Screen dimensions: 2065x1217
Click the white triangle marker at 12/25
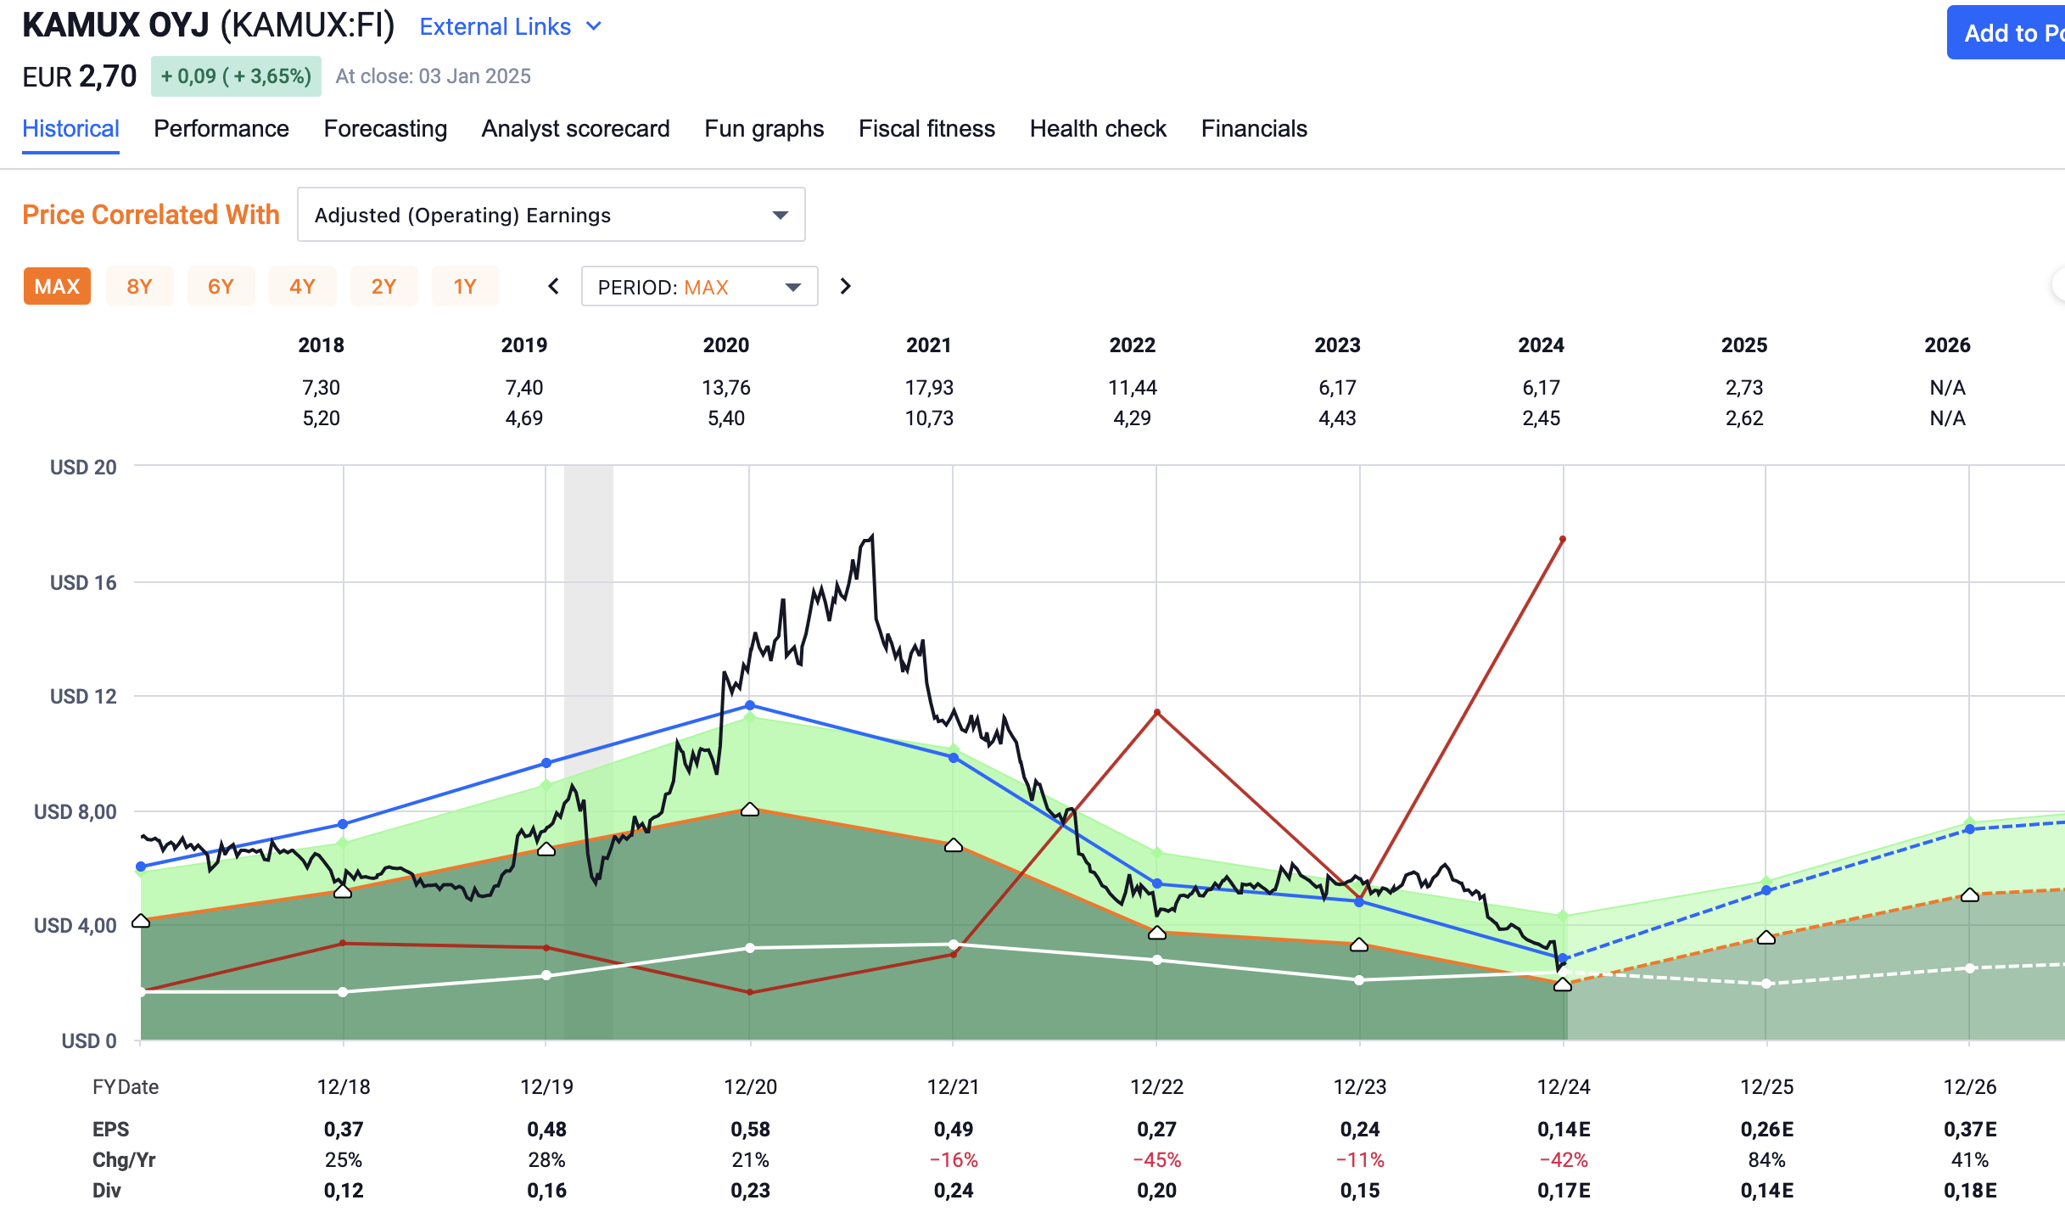1766,938
